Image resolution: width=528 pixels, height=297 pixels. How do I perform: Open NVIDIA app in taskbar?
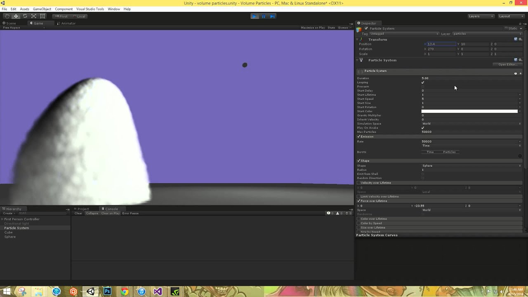175,292
